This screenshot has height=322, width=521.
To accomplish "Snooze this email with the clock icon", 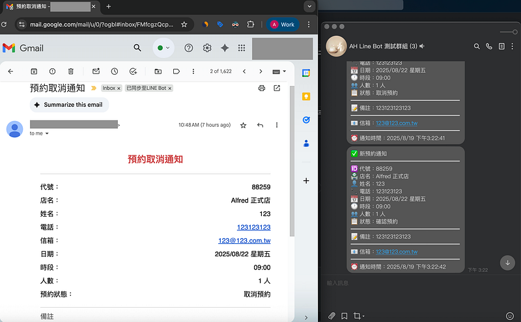I will tap(115, 72).
